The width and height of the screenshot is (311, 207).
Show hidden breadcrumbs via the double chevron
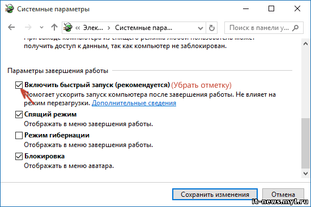click(x=78, y=28)
